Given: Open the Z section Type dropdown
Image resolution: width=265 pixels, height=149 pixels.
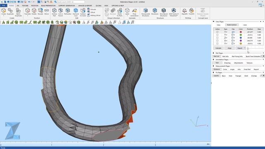Looking at the screenshot, I should coord(226,38).
